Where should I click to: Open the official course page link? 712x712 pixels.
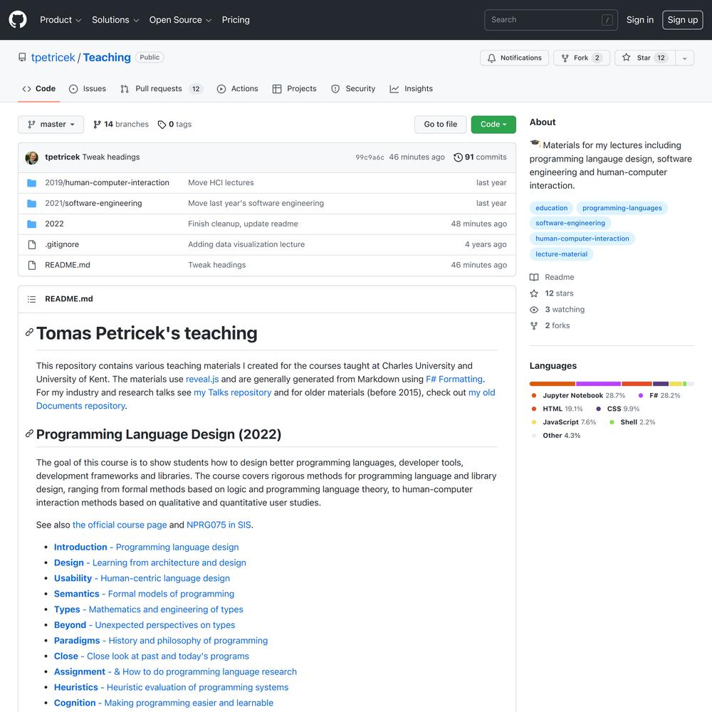(120, 525)
